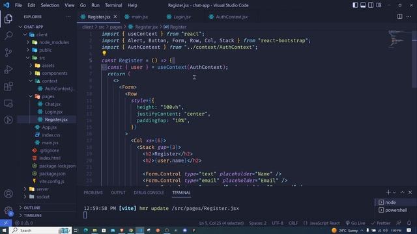This screenshot has width=417, height=234.
Task: Open the new terminal profile dropdown arrow
Action: tap(394, 192)
